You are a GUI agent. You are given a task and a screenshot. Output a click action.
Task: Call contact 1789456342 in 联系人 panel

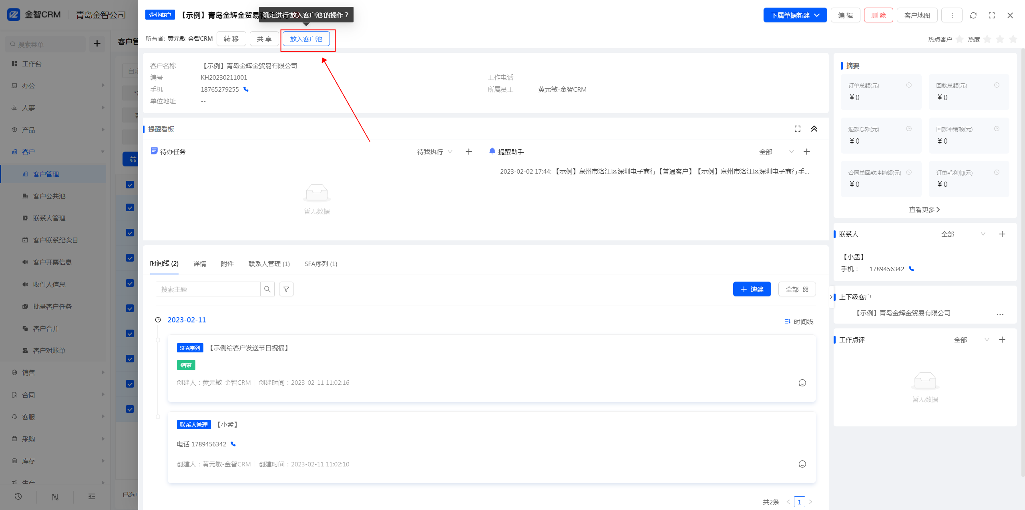click(911, 269)
